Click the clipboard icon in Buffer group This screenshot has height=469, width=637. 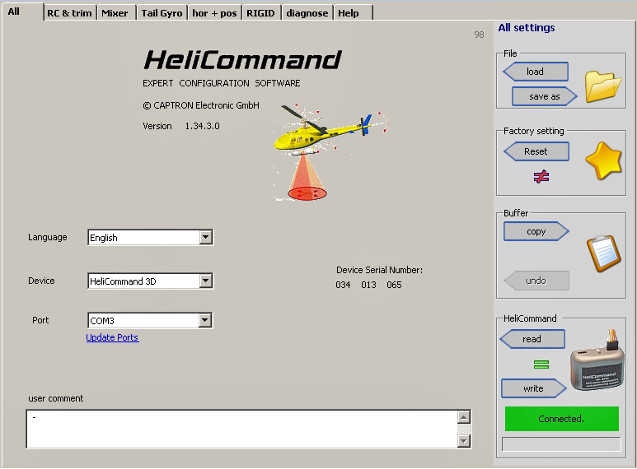point(604,253)
